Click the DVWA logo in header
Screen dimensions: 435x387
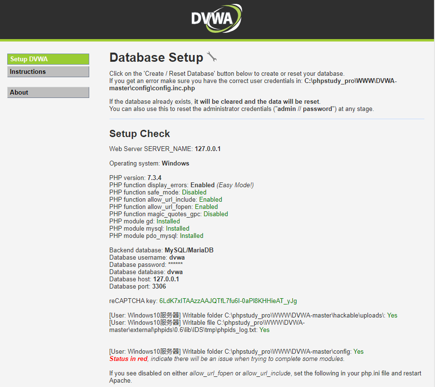pos(217,19)
